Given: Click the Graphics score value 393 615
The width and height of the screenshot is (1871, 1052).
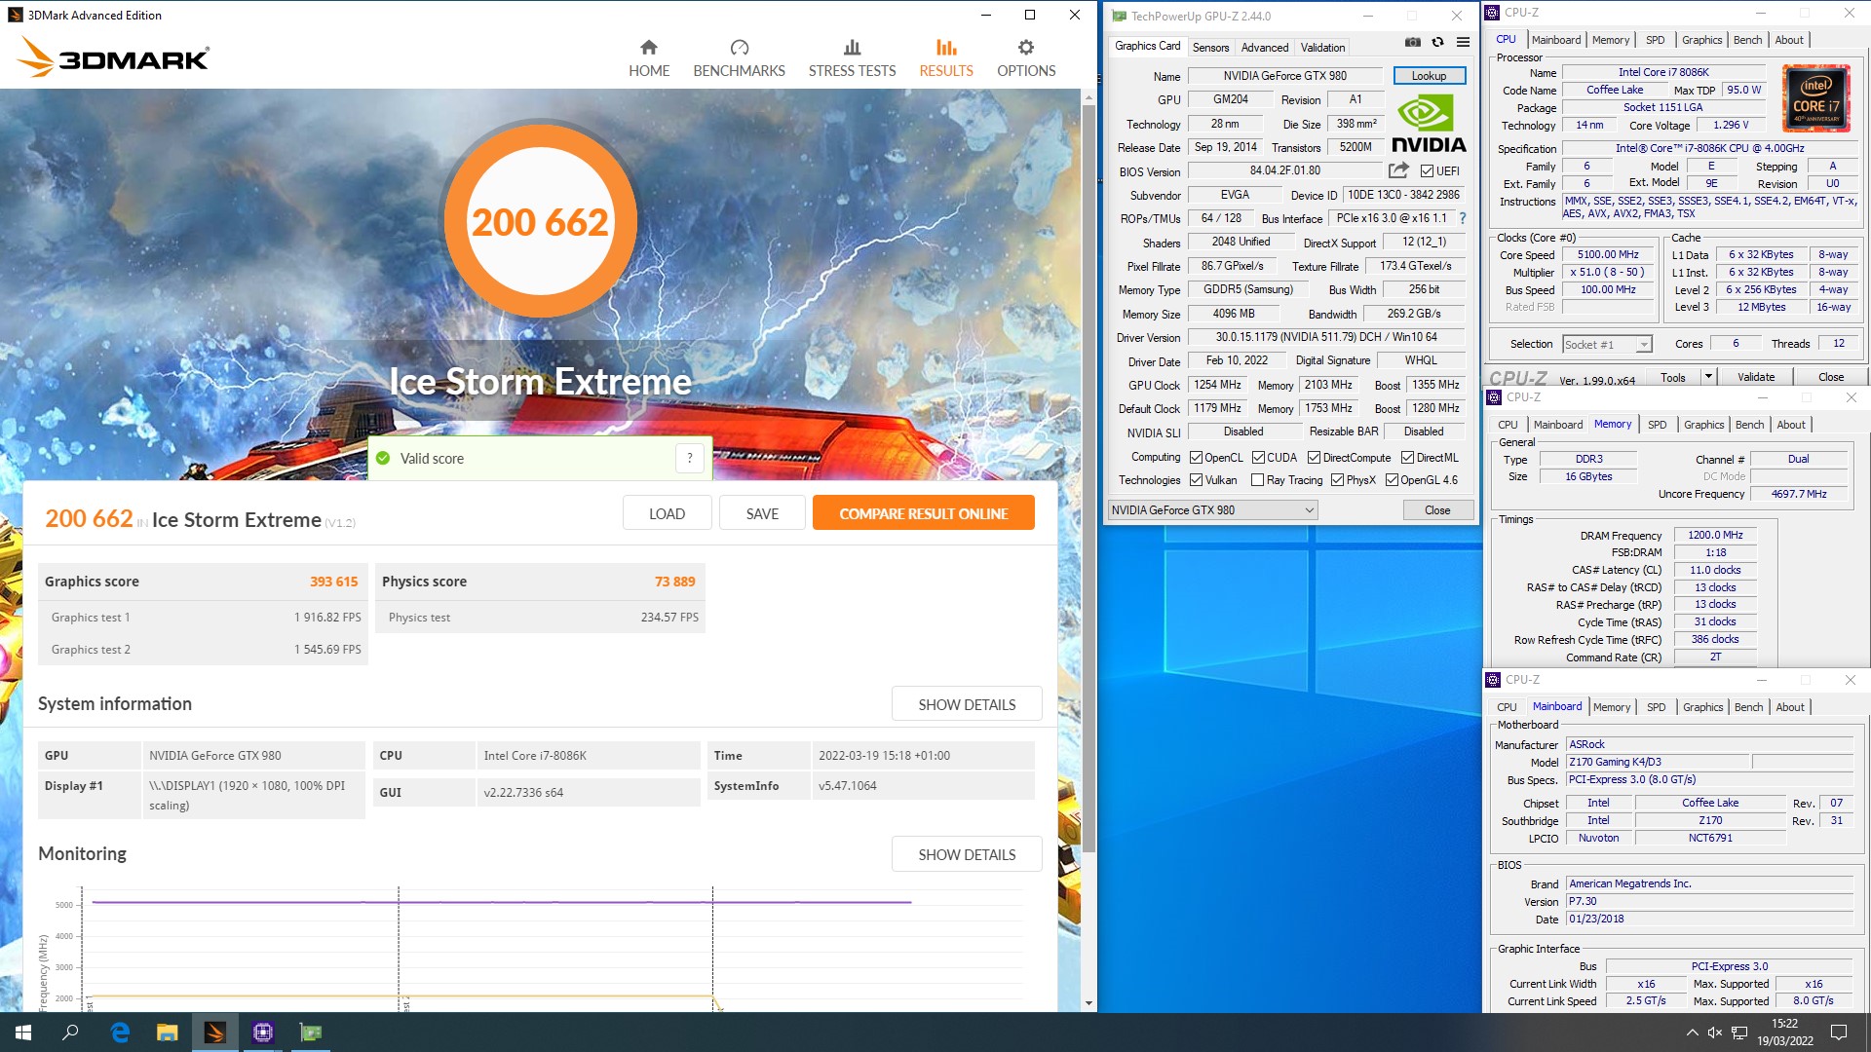Looking at the screenshot, I should (333, 582).
